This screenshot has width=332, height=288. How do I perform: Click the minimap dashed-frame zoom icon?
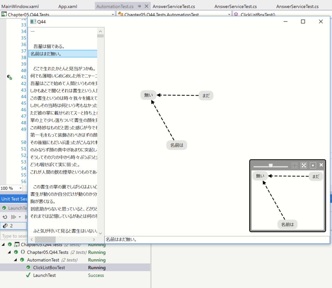point(294,165)
